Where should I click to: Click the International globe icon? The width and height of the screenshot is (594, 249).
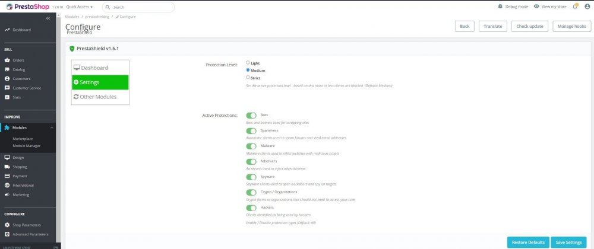click(x=7, y=185)
